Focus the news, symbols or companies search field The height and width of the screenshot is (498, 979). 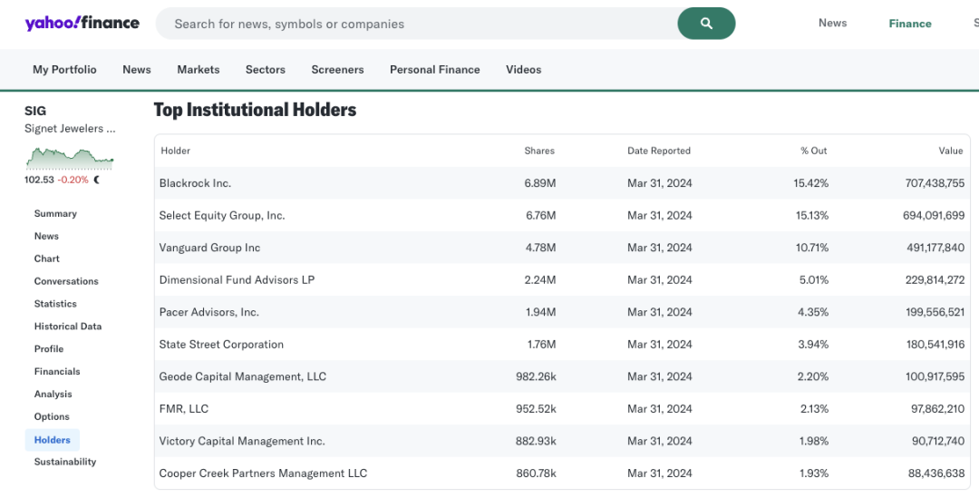[x=416, y=24]
